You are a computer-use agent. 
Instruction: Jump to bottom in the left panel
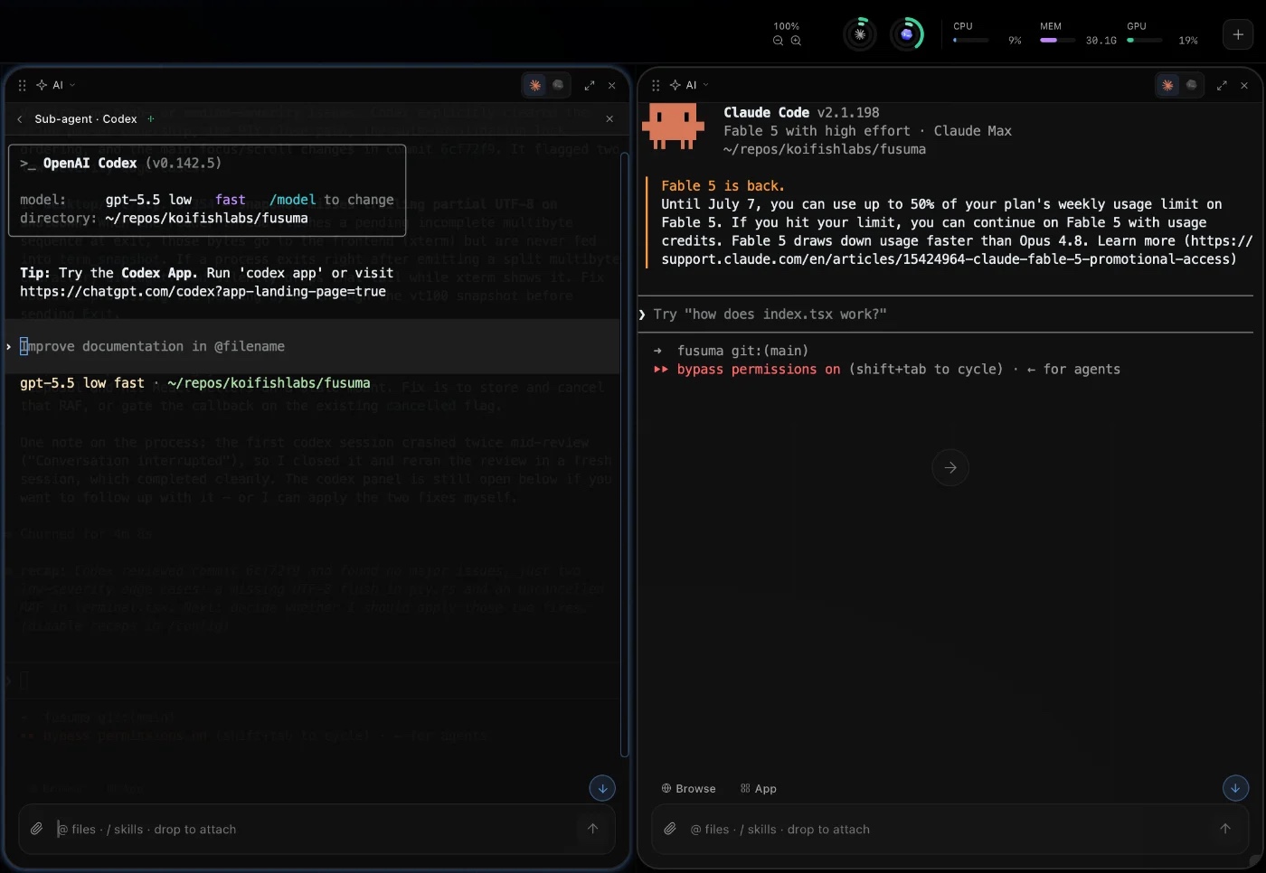(602, 788)
